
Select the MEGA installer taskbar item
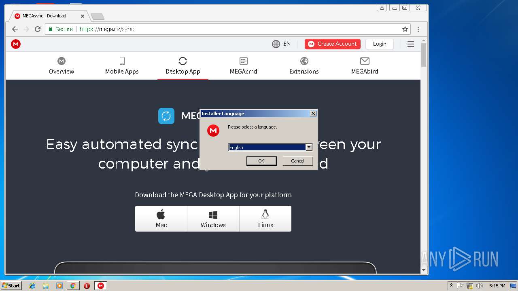click(x=101, y=286)
